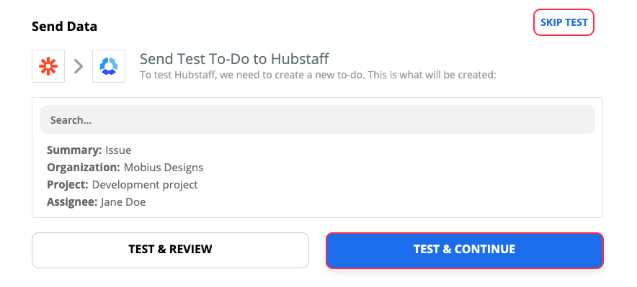The height and width of the screenshot is (287, 637).
Task: Click the Send Data section heading
Action: point(64,27)
